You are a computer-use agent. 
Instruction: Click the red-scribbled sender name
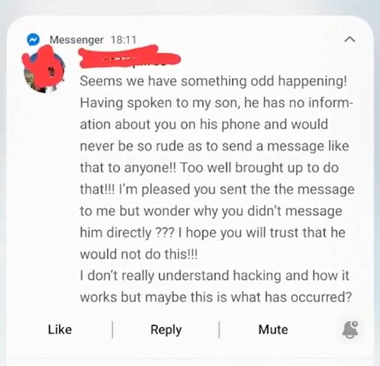click(x=130, y=57)
